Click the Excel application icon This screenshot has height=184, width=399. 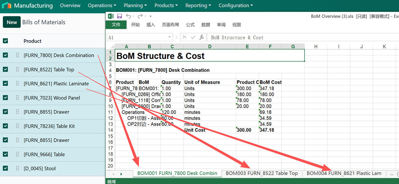(x=111, y=16)
